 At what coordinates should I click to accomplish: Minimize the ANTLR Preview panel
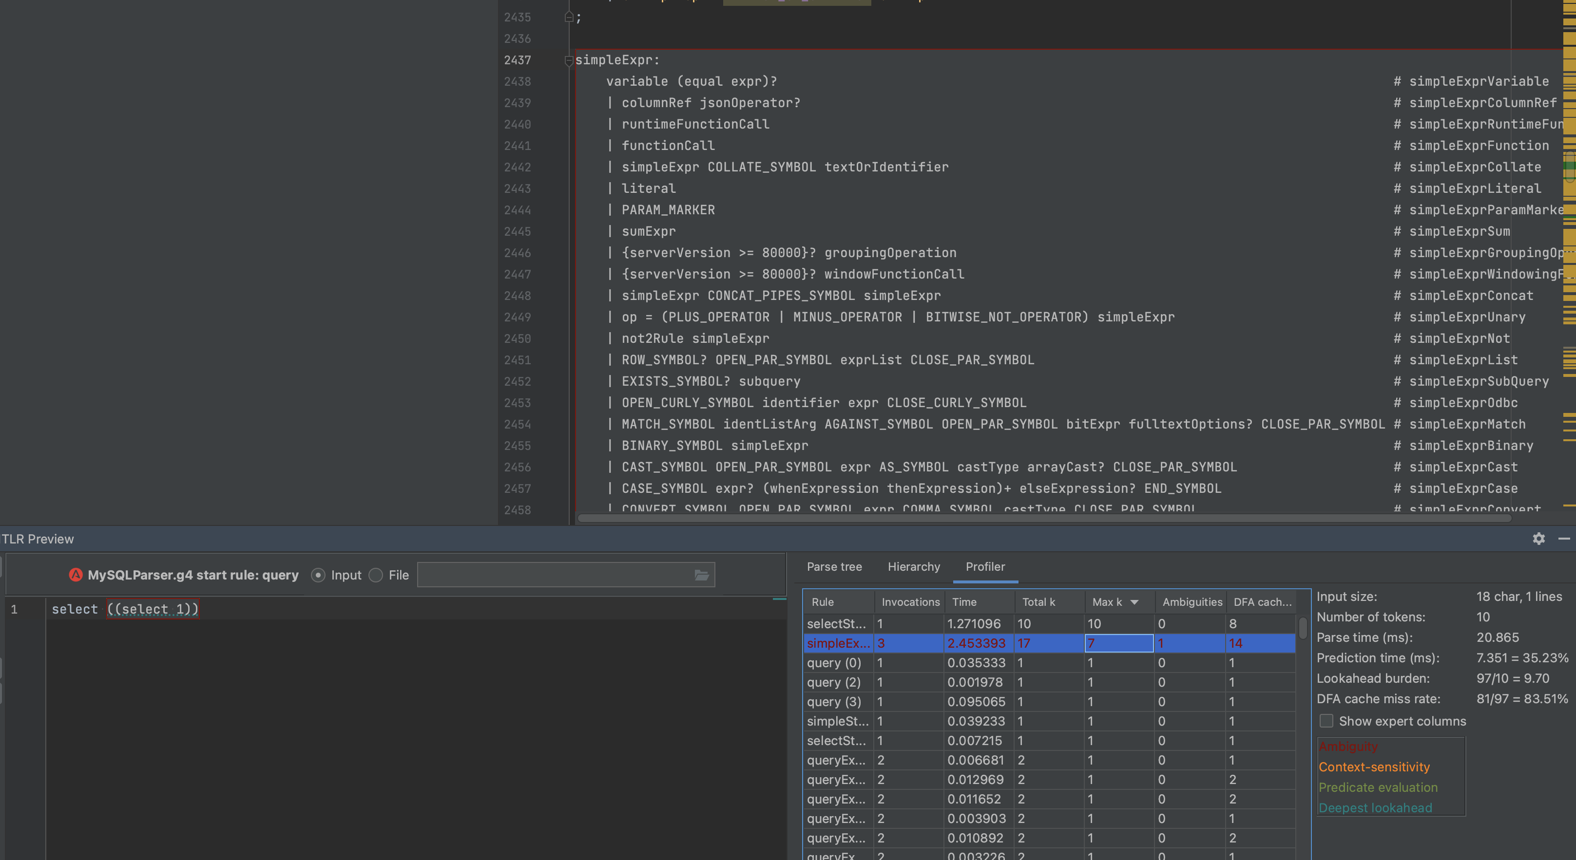[x=1564, y=539]
